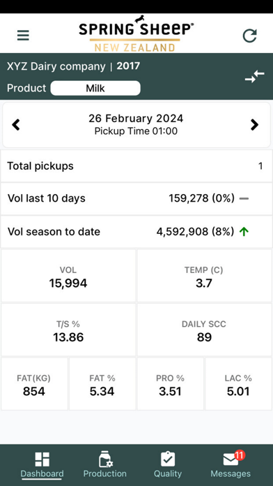
Task: Open the Quality clipboard icon
Action: tap(168, 459)
